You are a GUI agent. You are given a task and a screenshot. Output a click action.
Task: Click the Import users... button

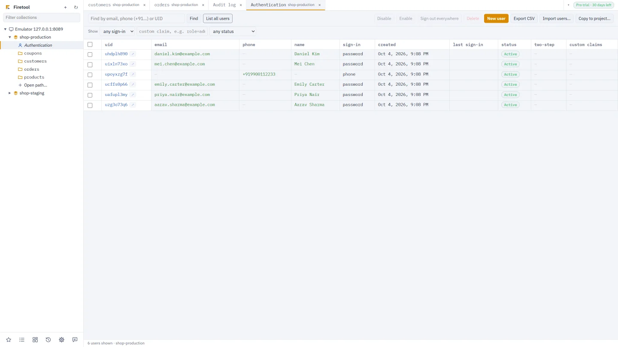point(557,18)
